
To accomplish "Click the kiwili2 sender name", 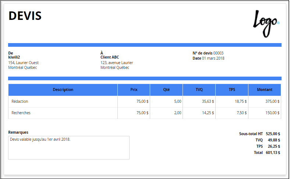I will (14, 57).
